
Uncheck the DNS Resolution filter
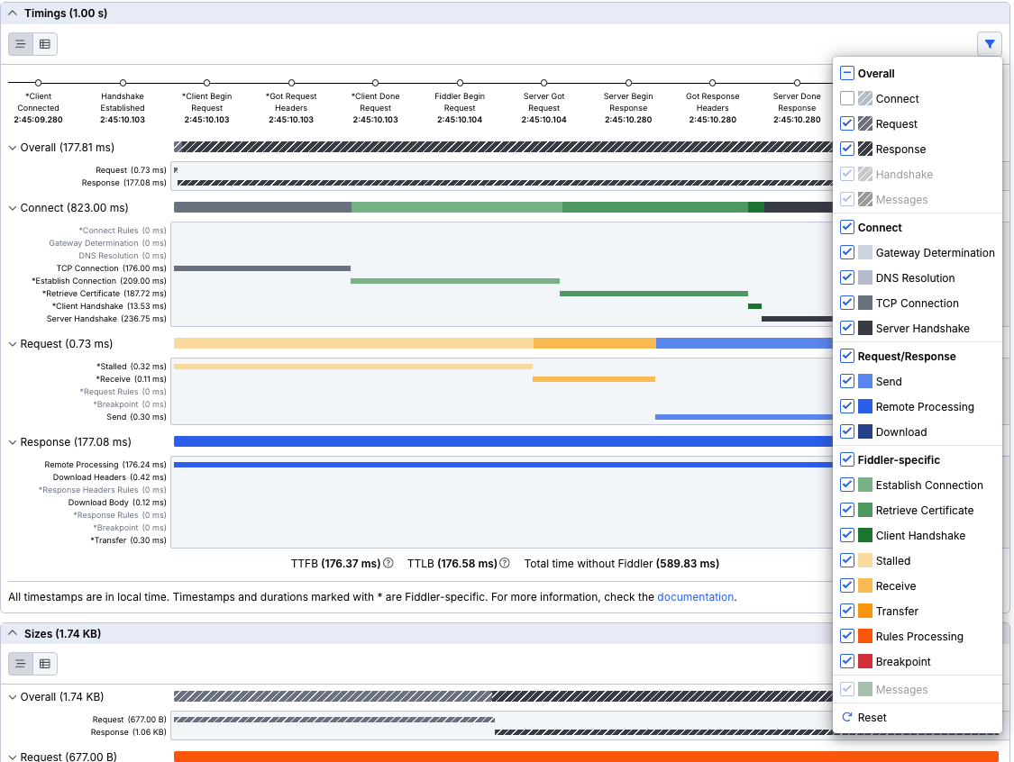[x=847, y=277]
